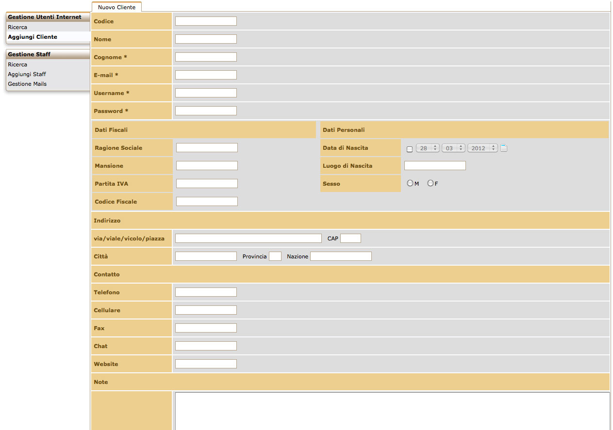Screen dimensions: 613x430
Task: Focus the Fax input field
Action: [x=206, y=328]
